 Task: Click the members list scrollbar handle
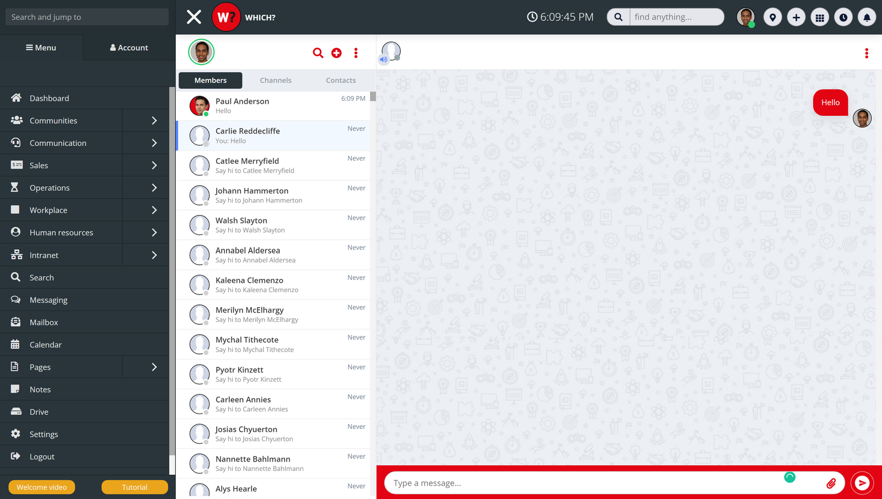373,96
